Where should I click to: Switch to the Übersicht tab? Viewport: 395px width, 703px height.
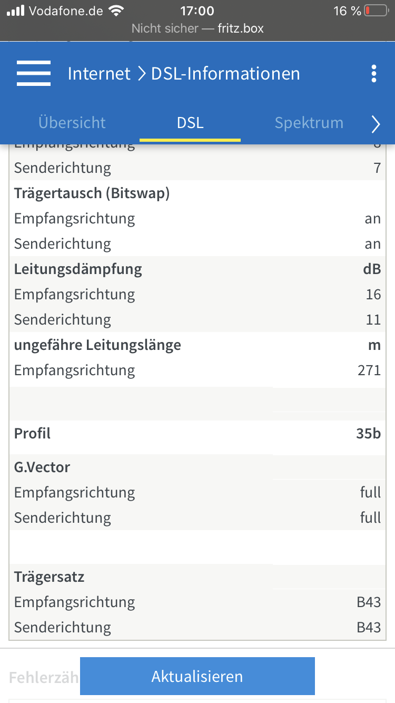pos(72,123)
